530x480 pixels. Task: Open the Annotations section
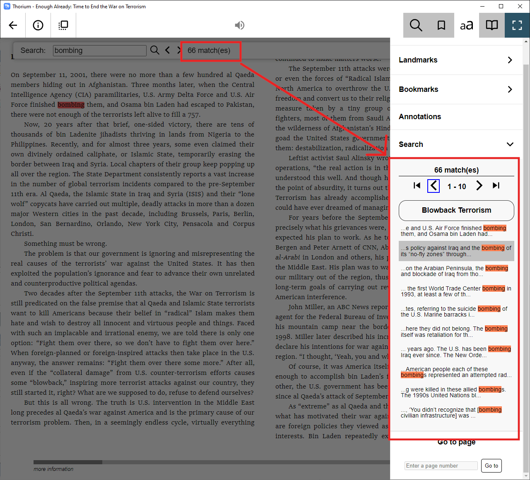[x=456, y=117]
